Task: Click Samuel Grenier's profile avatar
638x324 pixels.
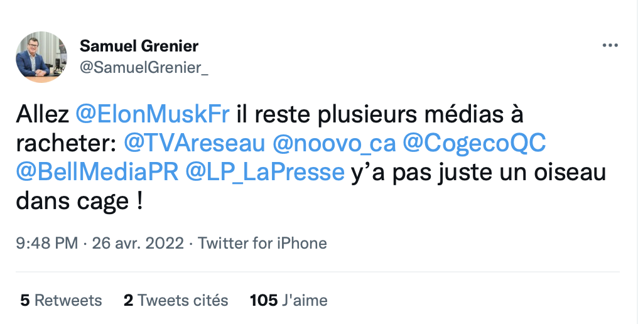Action: (41, 57)
